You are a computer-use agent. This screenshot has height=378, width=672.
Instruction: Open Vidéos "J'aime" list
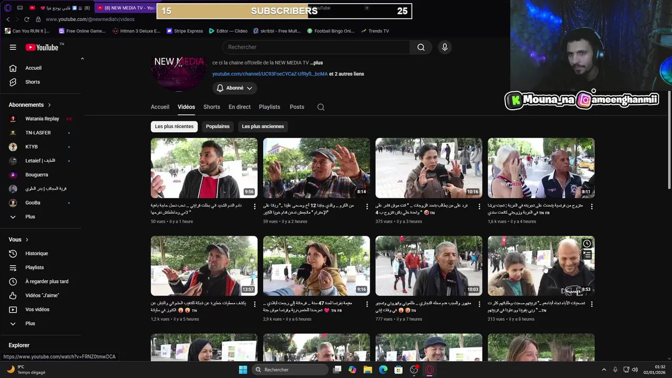click(x=42, y=296)
